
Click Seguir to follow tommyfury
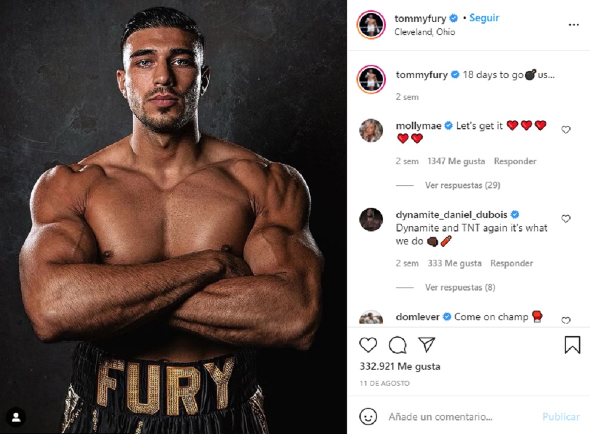484,18
